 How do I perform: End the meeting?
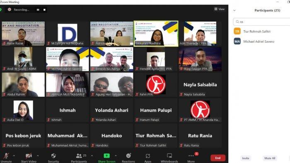click(218, 158)
